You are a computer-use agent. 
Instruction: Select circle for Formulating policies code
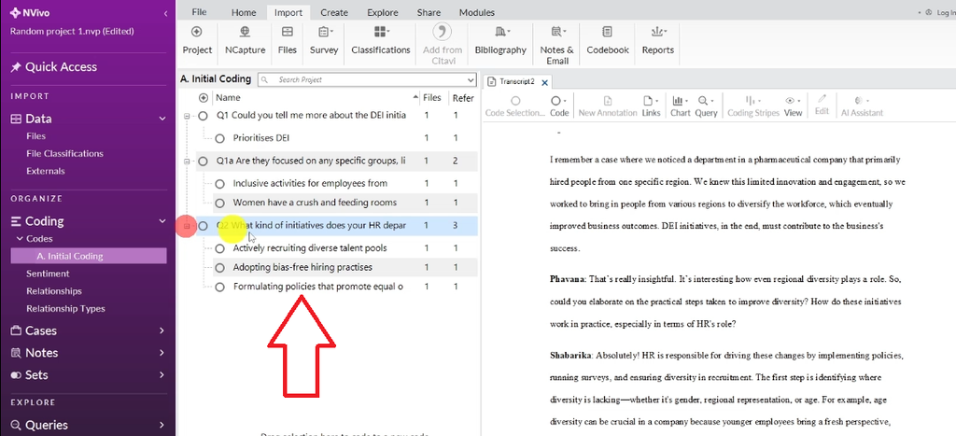(x=220, y=287)
